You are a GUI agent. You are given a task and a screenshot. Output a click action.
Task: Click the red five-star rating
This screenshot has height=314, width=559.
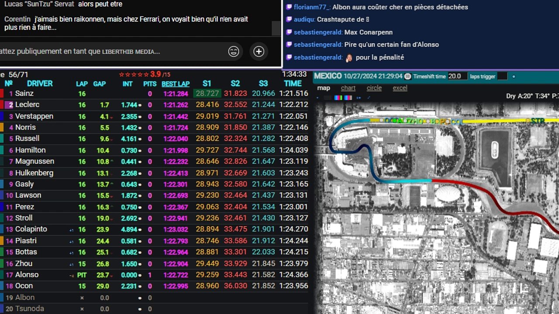coord(134,75)
